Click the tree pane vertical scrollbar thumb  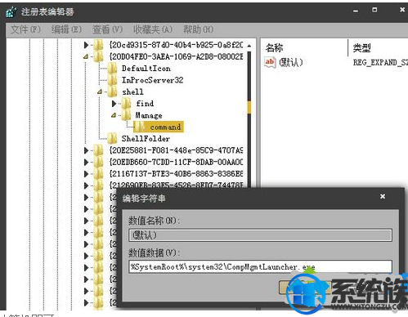coord(249,107)
